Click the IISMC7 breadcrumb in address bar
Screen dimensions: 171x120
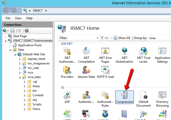point(38,11)
